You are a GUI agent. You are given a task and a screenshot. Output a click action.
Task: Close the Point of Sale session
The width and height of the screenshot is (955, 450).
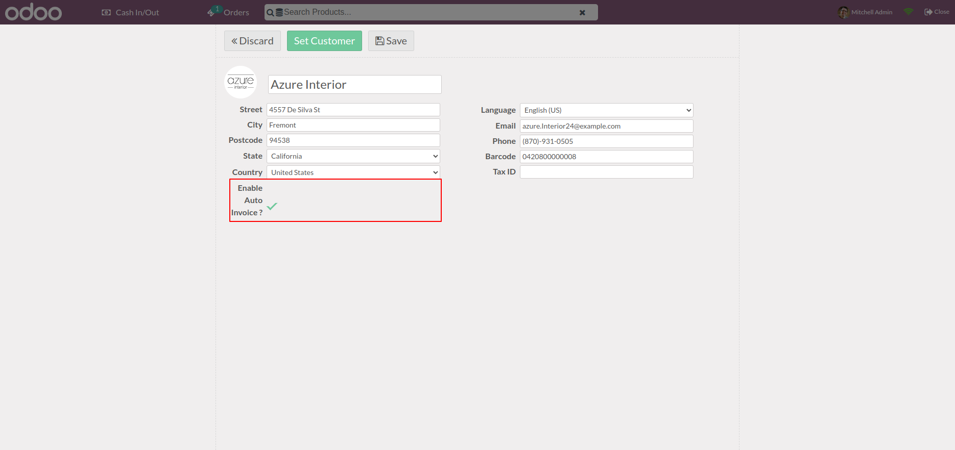937,12
